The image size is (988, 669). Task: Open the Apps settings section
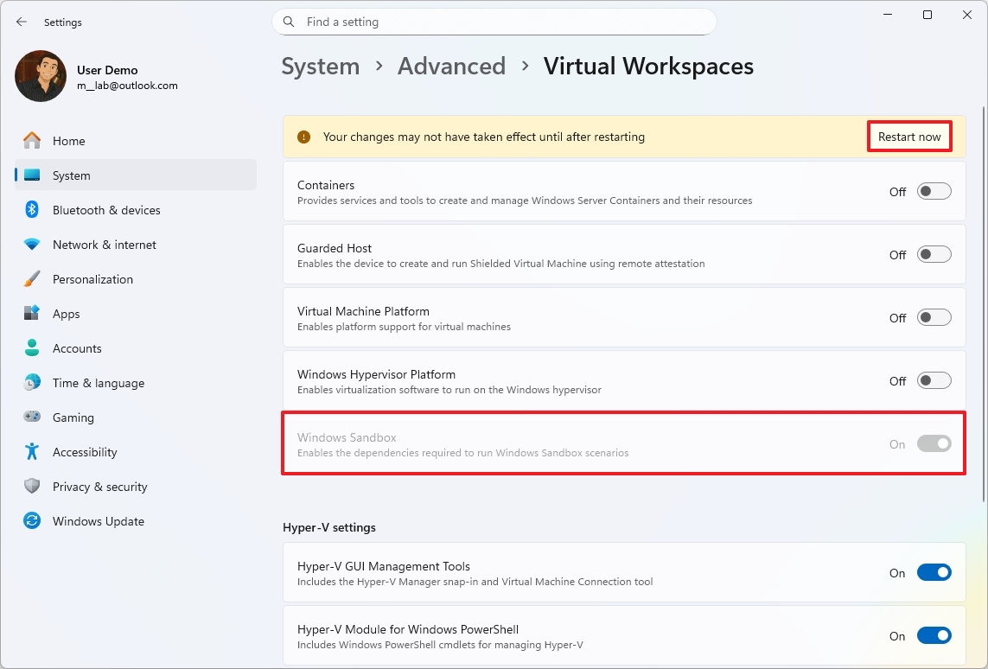67,313
